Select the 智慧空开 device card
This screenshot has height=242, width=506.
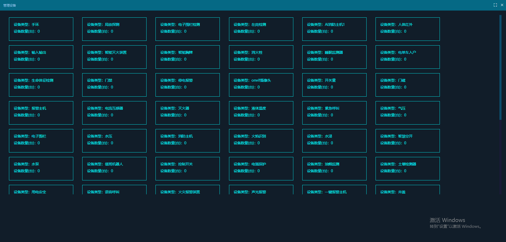(407, 141)
